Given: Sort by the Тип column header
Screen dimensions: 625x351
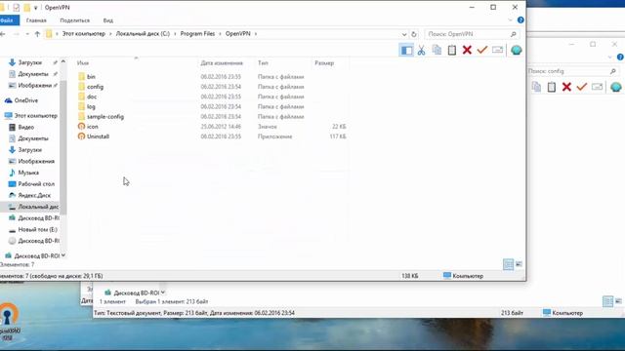Looking at the screenshot, I should point(263,62).
